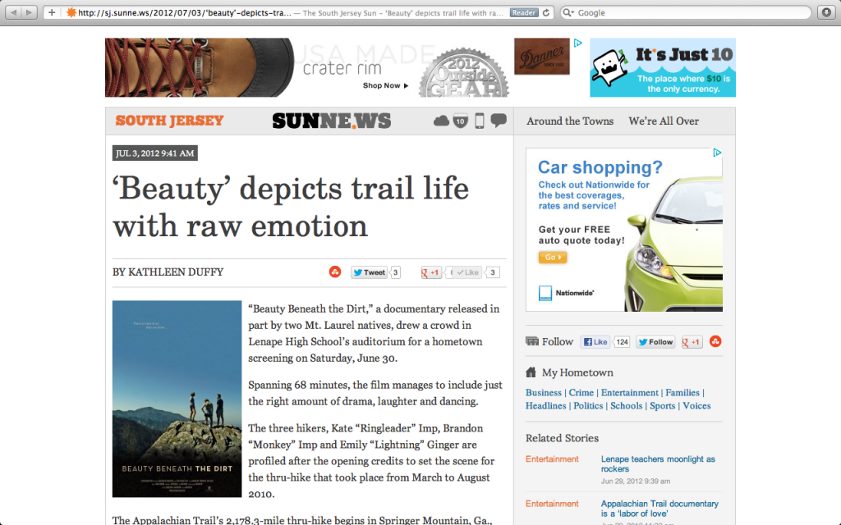Follow the site on Twitter
This screenshot has height=525, width=841.
point(655,342)
